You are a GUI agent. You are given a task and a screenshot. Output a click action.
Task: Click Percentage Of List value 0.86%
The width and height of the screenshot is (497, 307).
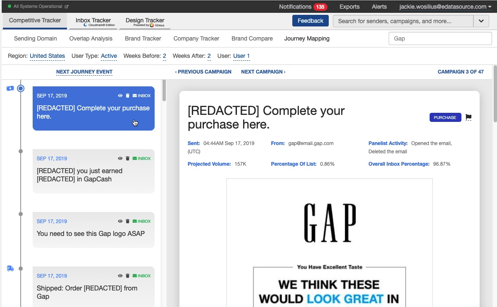327,164
